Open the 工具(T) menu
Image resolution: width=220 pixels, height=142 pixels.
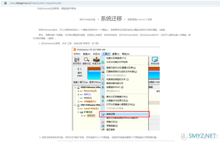tap(106, 54)
